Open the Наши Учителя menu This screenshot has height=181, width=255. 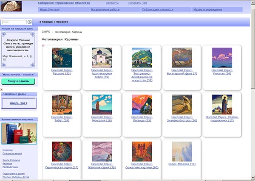tap(49, 8)
